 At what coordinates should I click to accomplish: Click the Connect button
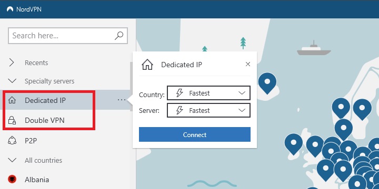pos(195,134)
